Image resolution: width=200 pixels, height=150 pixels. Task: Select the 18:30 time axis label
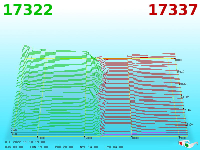pos(185,97)
